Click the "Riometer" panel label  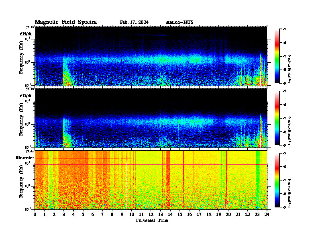click(x=25, y=158)
